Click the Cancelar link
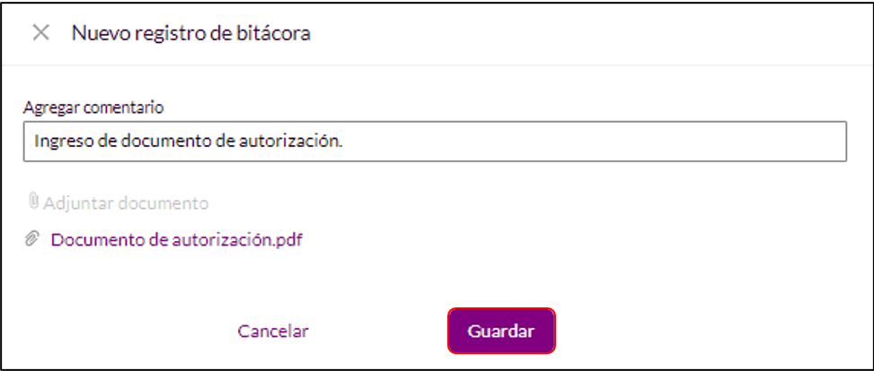874x371 pixels. pyautogui.click(x=273, y=332)
